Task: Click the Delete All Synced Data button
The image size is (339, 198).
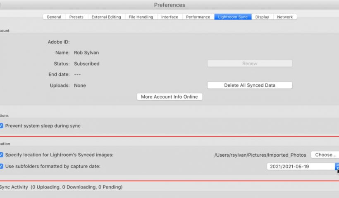Action: pyautogui.click(x=250, y=85)
